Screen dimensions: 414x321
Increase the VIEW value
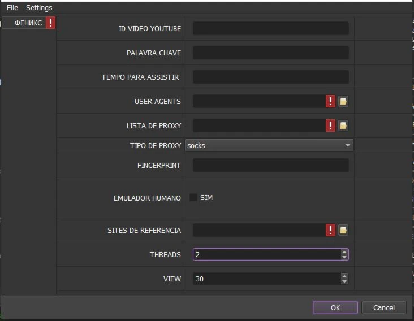click(x=344, y=276)
